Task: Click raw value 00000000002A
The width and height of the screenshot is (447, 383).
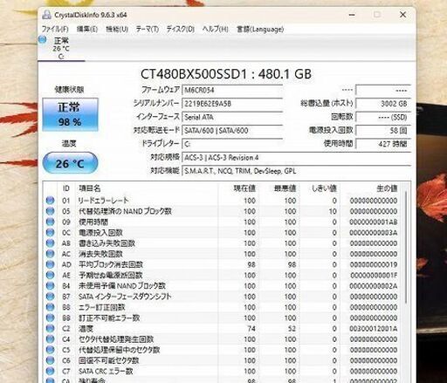Action: [x=374, y=286]
